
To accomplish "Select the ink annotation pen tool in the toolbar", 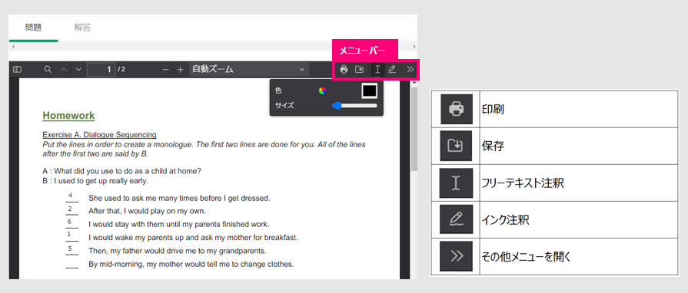I will [392, 69].
